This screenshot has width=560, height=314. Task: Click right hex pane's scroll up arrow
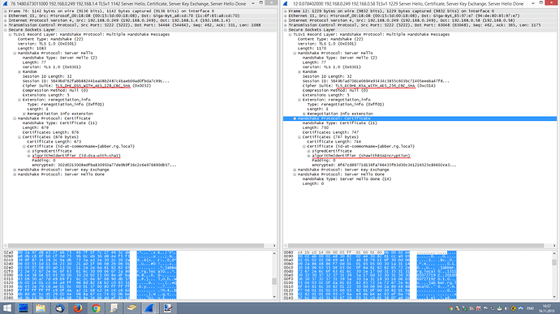(x=554, y=253)
